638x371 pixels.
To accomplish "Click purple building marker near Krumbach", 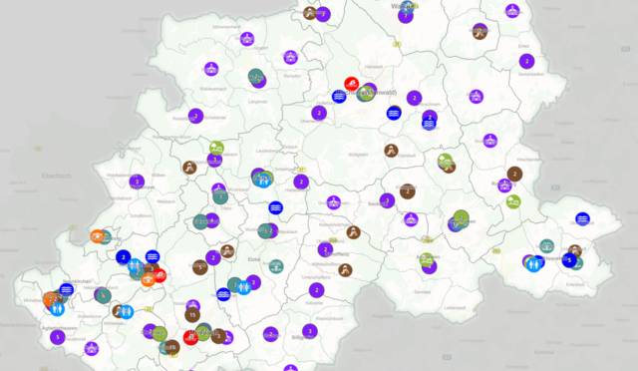I will point(219,188).
